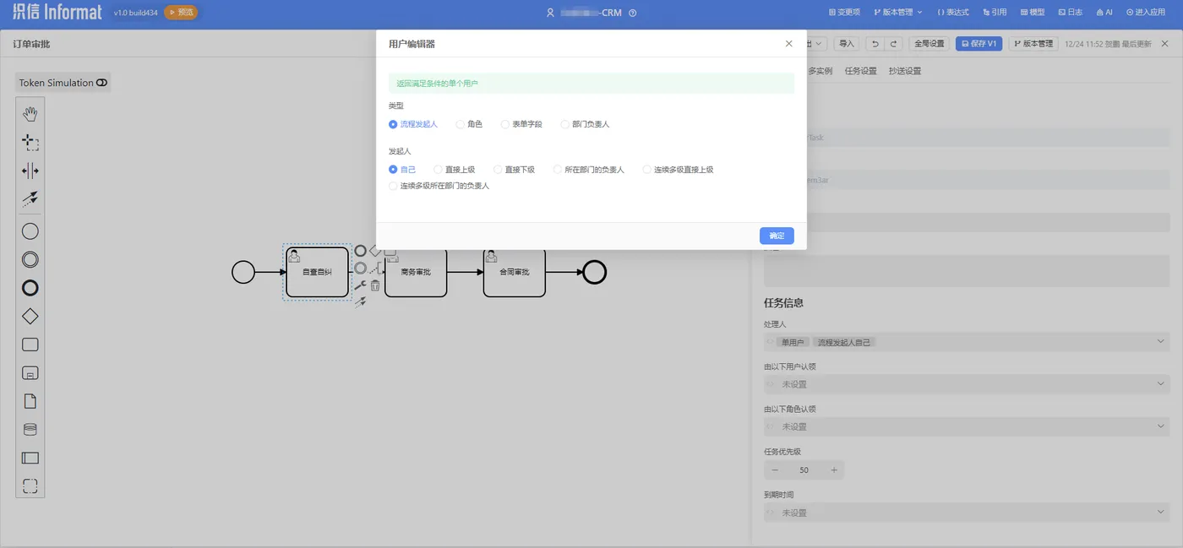Image resolution: width=1183 pixels, height=548 pixels.
Task: Select 角色 type radio option
Action: (469, 124)
